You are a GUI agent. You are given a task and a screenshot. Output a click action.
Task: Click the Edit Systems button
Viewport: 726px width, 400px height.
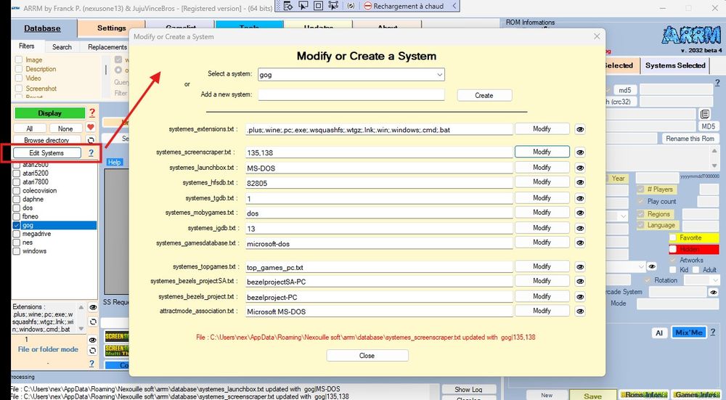(x=46, y=152)
